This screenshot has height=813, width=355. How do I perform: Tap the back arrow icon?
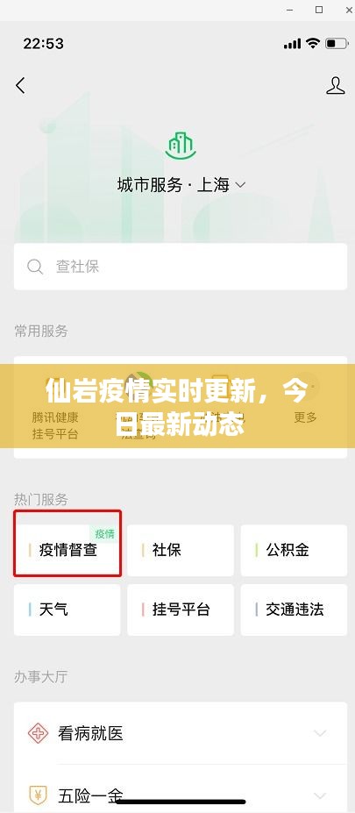point(20,86)
